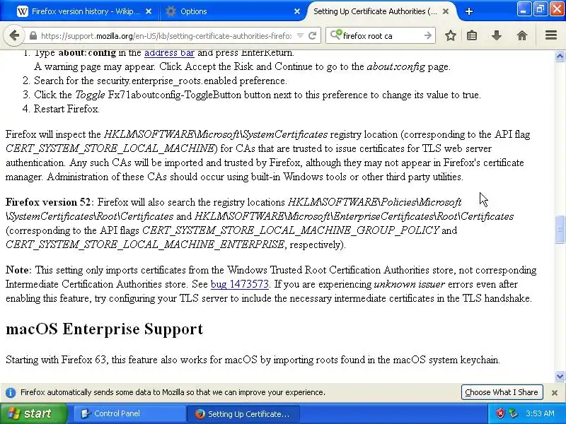The image size is (566, 424).
Task: Go to the Home page icon
Action: [522, 36]
